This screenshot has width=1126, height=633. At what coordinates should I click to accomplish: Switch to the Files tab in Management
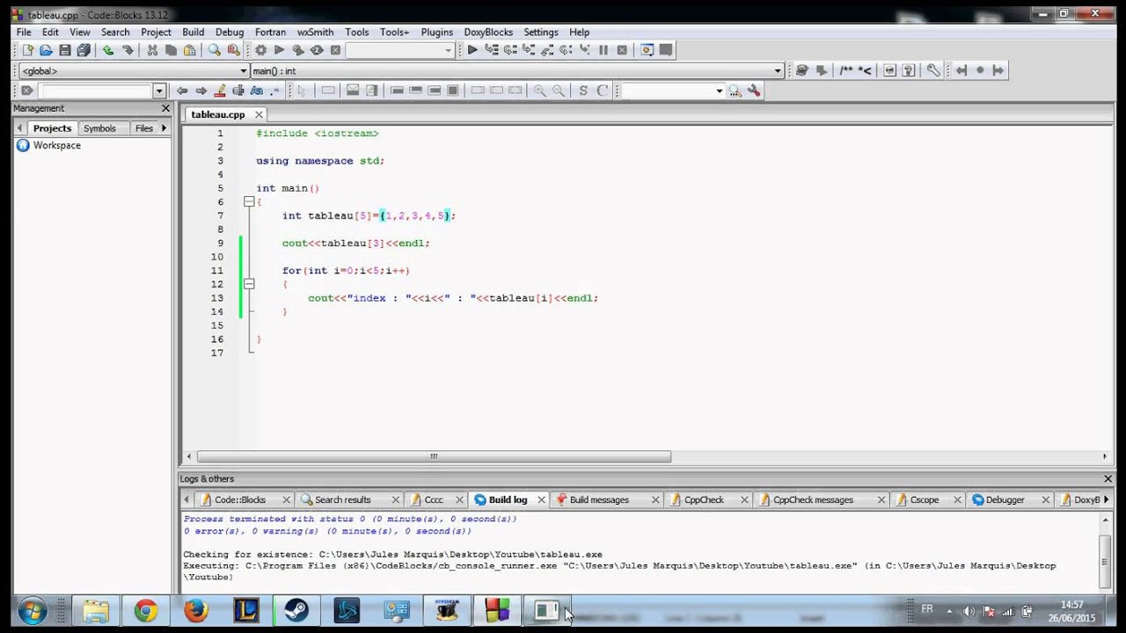pos(144,128)
